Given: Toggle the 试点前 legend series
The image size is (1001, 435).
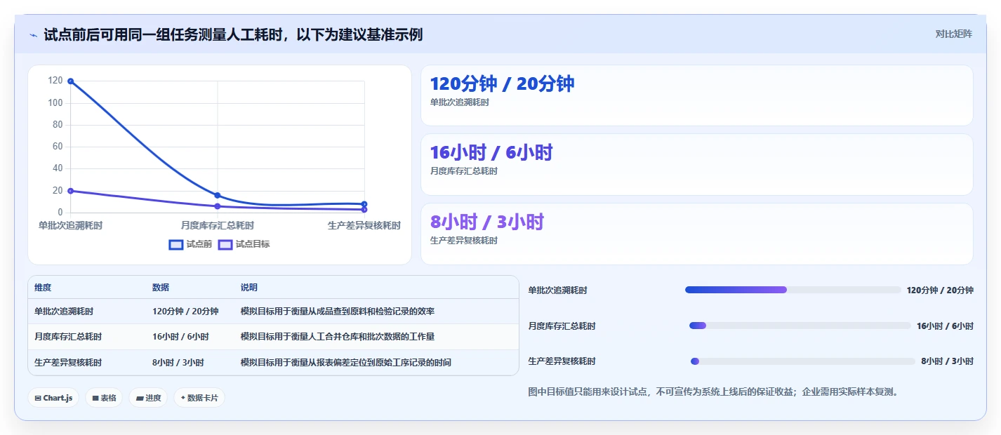Looking at the screenshot, I should coord(190,244).
